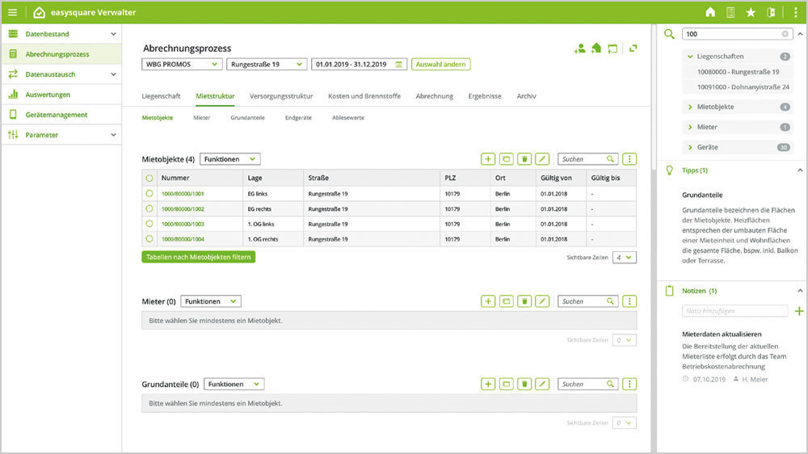Open calendar picker in date range field

398,65
